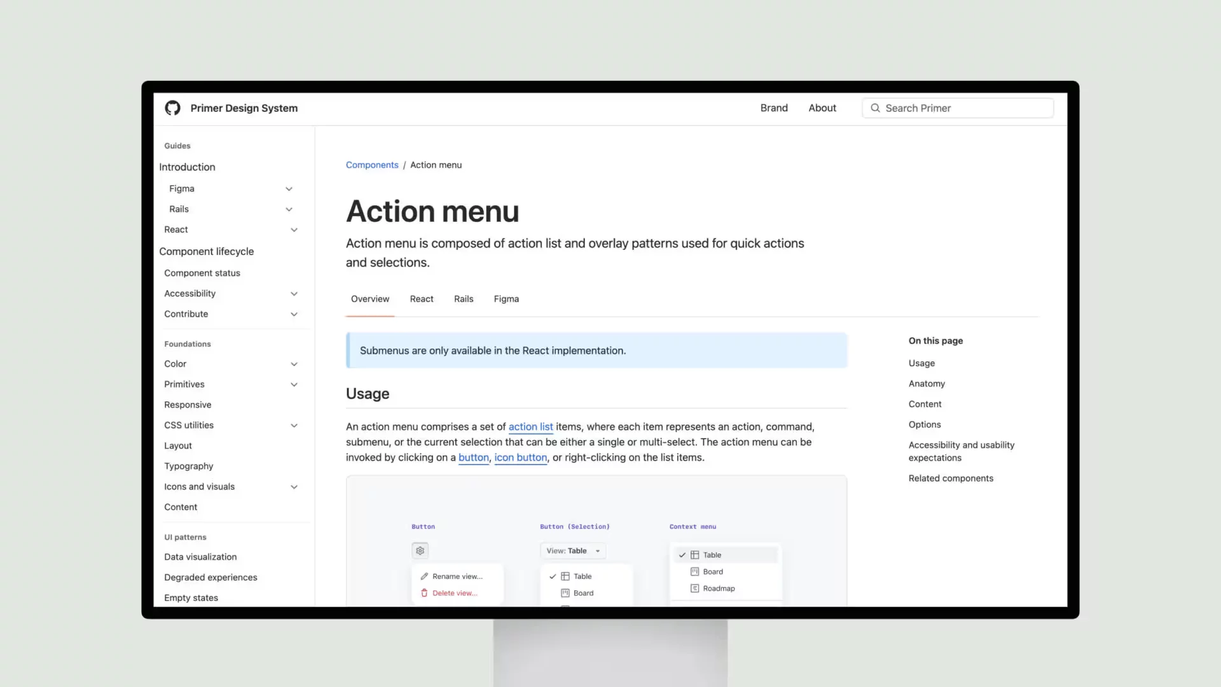Click the search magnifier icon
The image size is (1221, 687).
tap(876, 108)
